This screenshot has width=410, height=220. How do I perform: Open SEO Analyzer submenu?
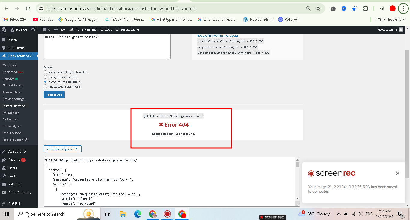pyautogui.click(x=11, y=126)
